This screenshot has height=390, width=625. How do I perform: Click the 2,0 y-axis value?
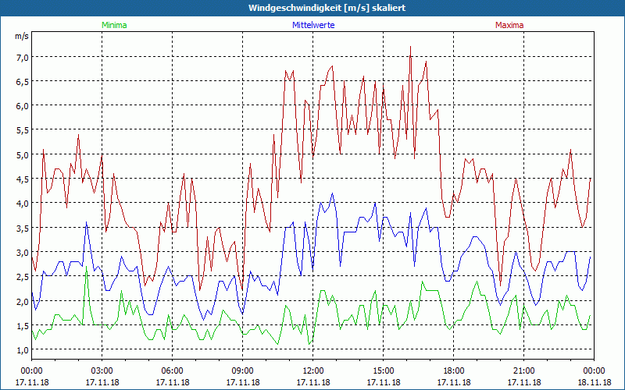pyautogui.click(x=23, y=301)
